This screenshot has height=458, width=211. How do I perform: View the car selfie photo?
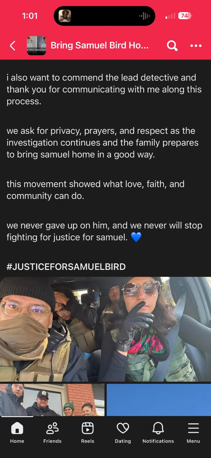pos(105,329)
